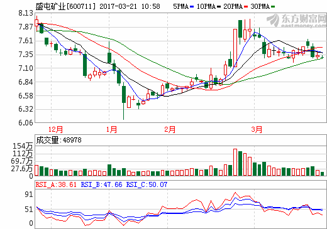The width and height of the screenshot is (327, 229).
Task: Click the 7.61 price axis label
Action: coord(26,41)
